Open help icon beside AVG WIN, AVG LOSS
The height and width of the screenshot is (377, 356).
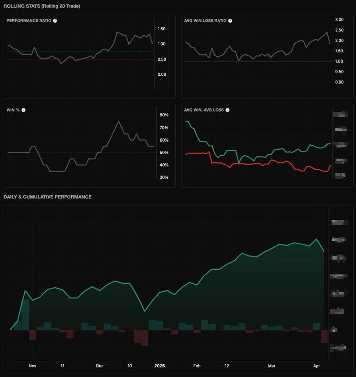[227, 110]
